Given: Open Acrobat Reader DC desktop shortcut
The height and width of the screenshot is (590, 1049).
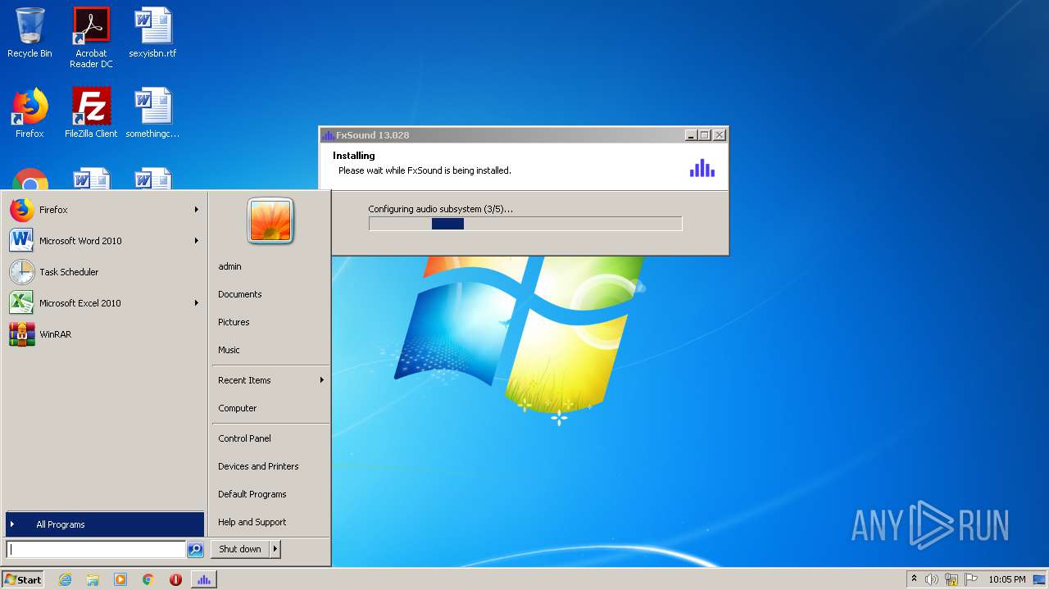Looking at the screenshot, I should pyautogui.click(x=91, y=38).
